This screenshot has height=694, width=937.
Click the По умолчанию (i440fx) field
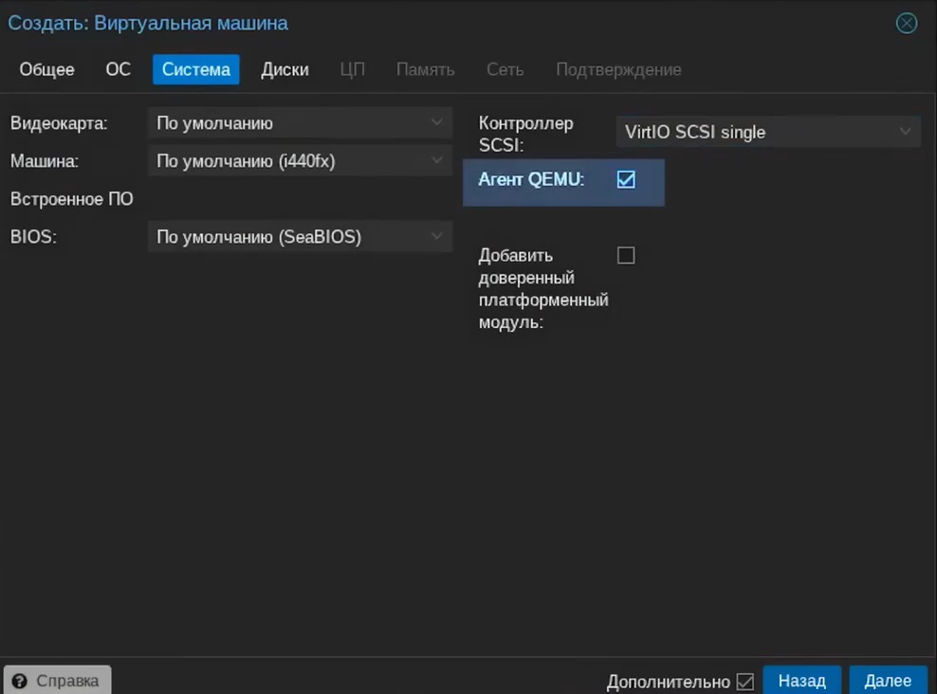pyautogui.click(x=285, y=161)
